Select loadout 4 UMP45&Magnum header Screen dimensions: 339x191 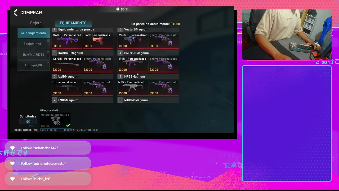(x=148, y=53)
